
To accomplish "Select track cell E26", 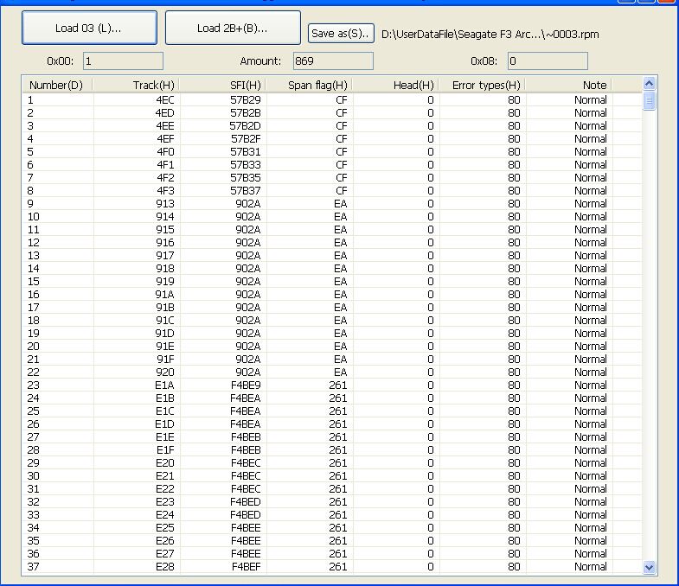I will coord(165,541).
